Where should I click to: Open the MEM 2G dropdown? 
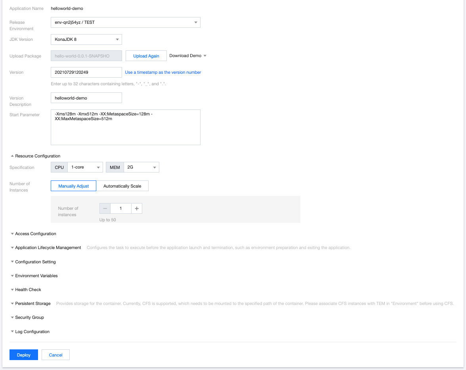click(141, 167)
